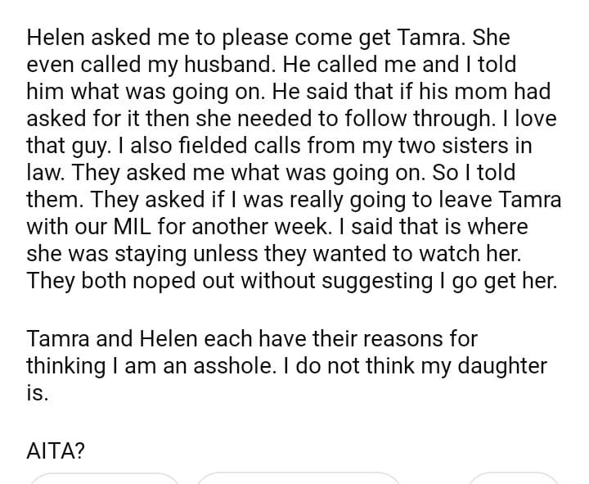The width and height of the screenshot is (589, 484).
Task: Click the "AITA?" text
Action: tap(56, 449)
